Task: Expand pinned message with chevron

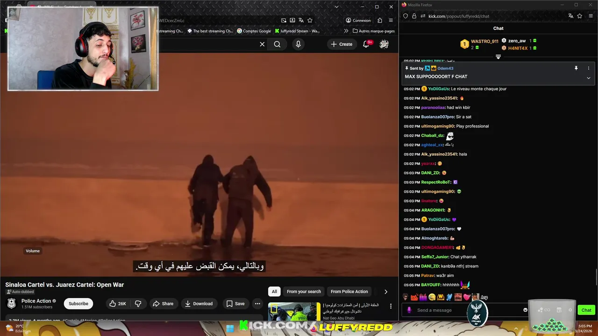Action: 588,78
